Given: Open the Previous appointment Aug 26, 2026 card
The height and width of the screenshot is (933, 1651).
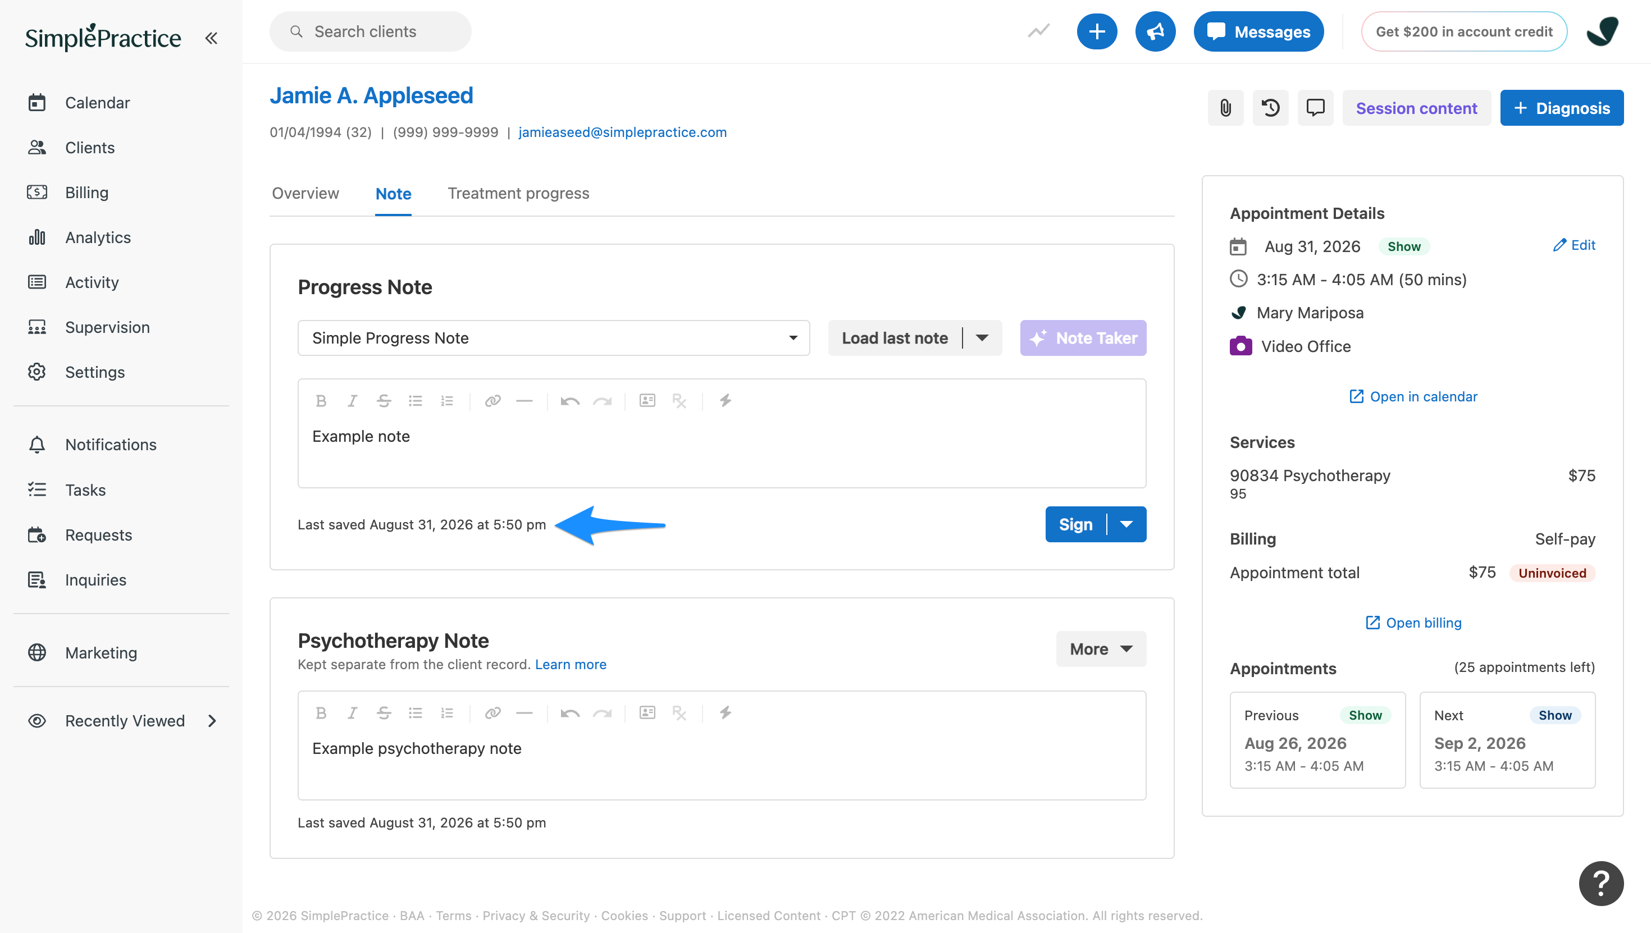Looking at the screenshot, I should [x=1318, y=740].
